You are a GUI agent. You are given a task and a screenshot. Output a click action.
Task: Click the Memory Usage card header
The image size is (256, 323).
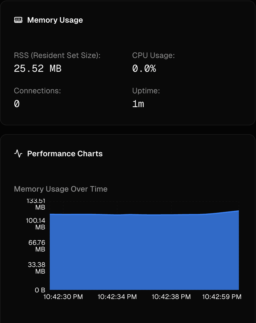(55, 20)
